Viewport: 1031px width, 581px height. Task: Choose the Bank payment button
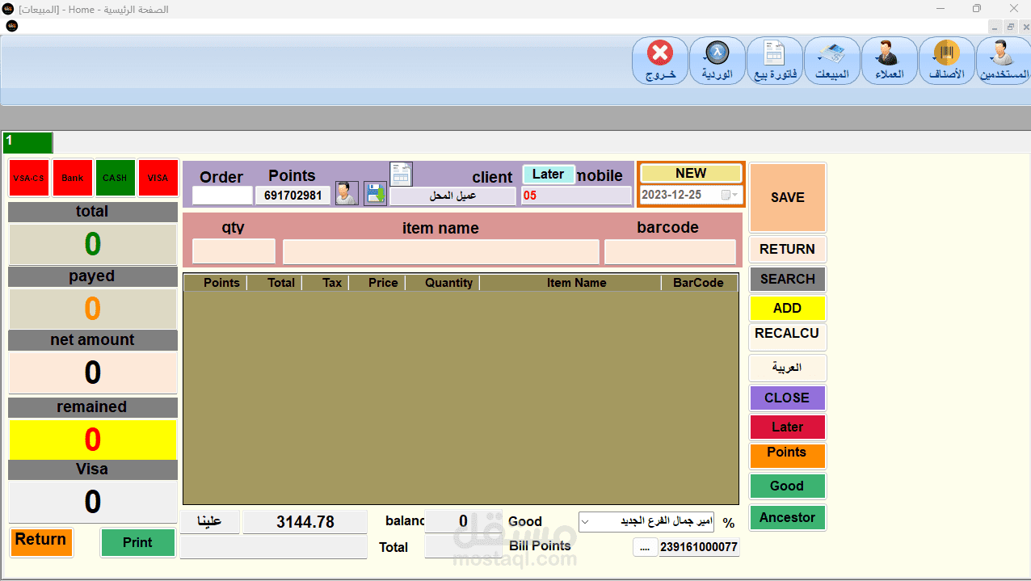click(72, 178)
